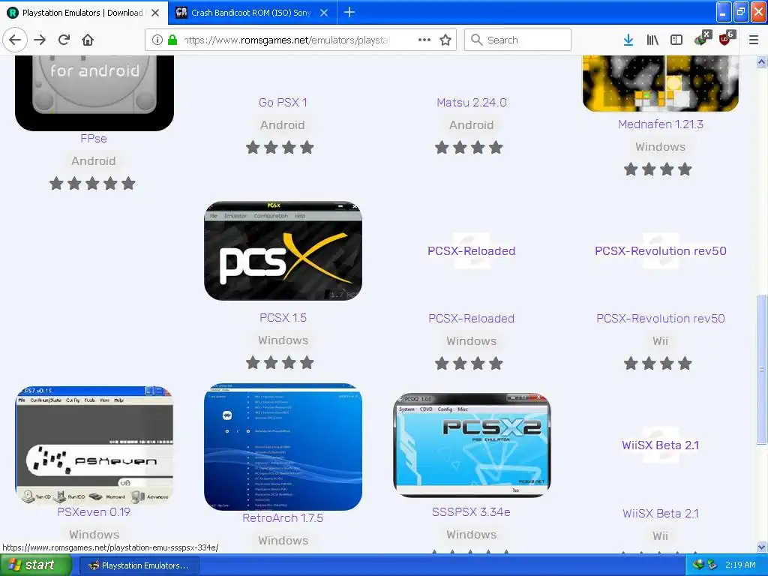Open the PCSX 1.5 link
This screenshot has height=576, width=768.
tap(283, 318)
